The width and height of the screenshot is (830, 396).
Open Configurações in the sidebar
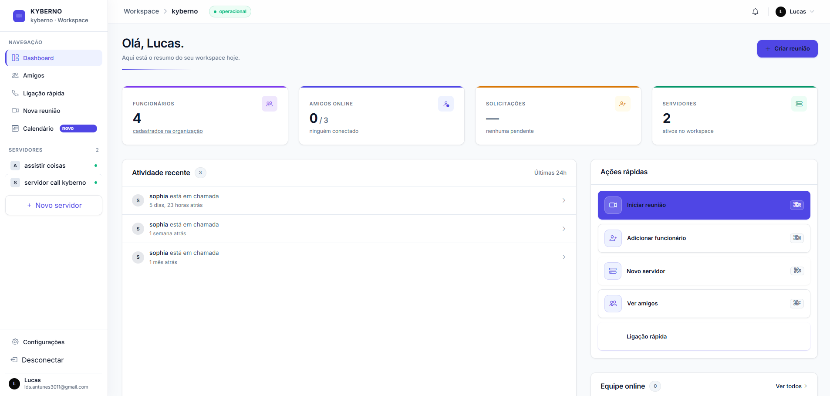point(54,342)
